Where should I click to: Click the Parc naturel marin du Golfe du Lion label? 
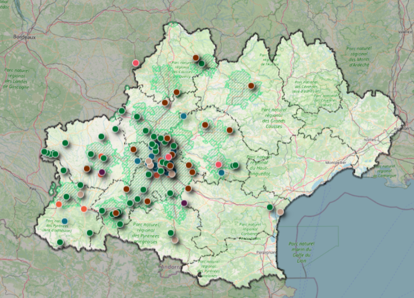point(302,252)
